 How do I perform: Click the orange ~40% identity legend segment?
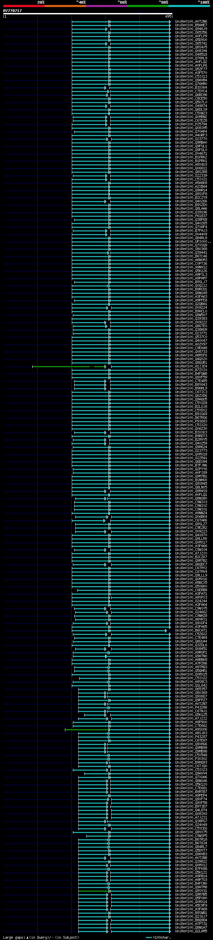[x=65, y=6]
